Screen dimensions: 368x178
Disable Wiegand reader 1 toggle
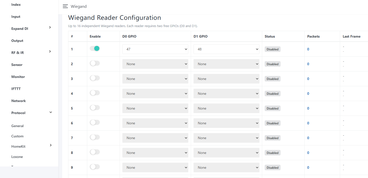coord(95,48)
